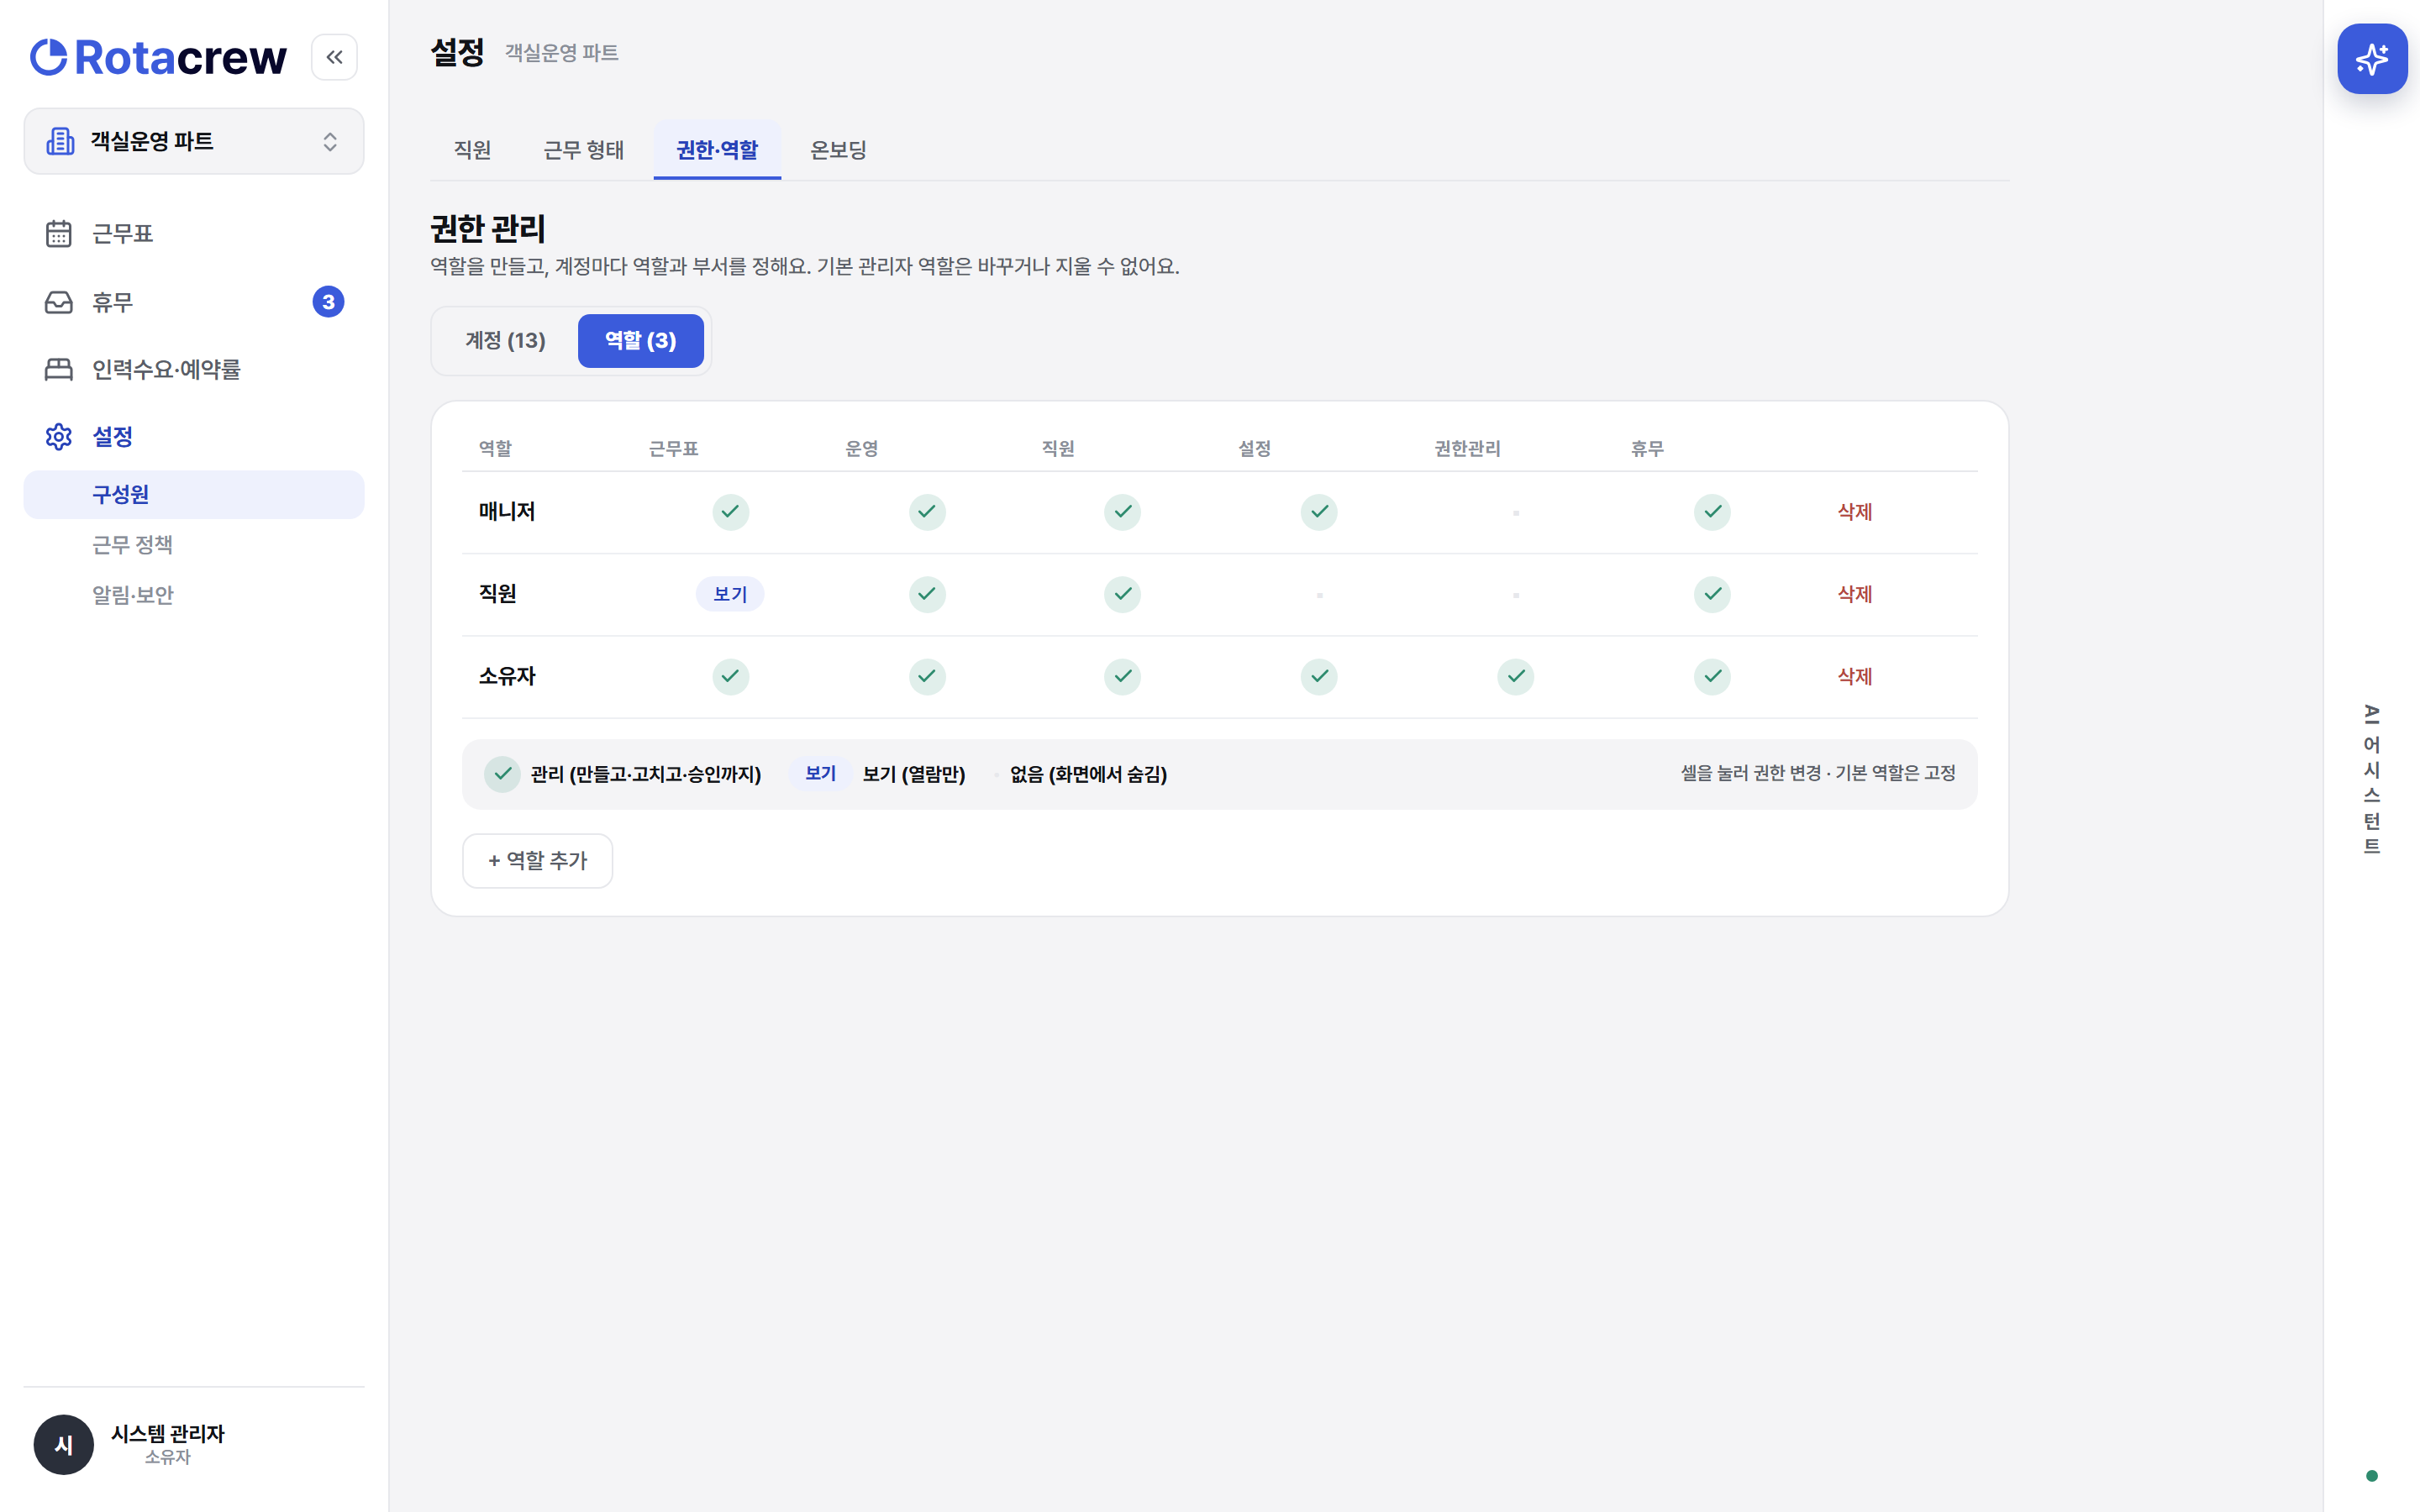Click the 휴무 badge showing 3

pyautogui.click(x=328, y=302)
